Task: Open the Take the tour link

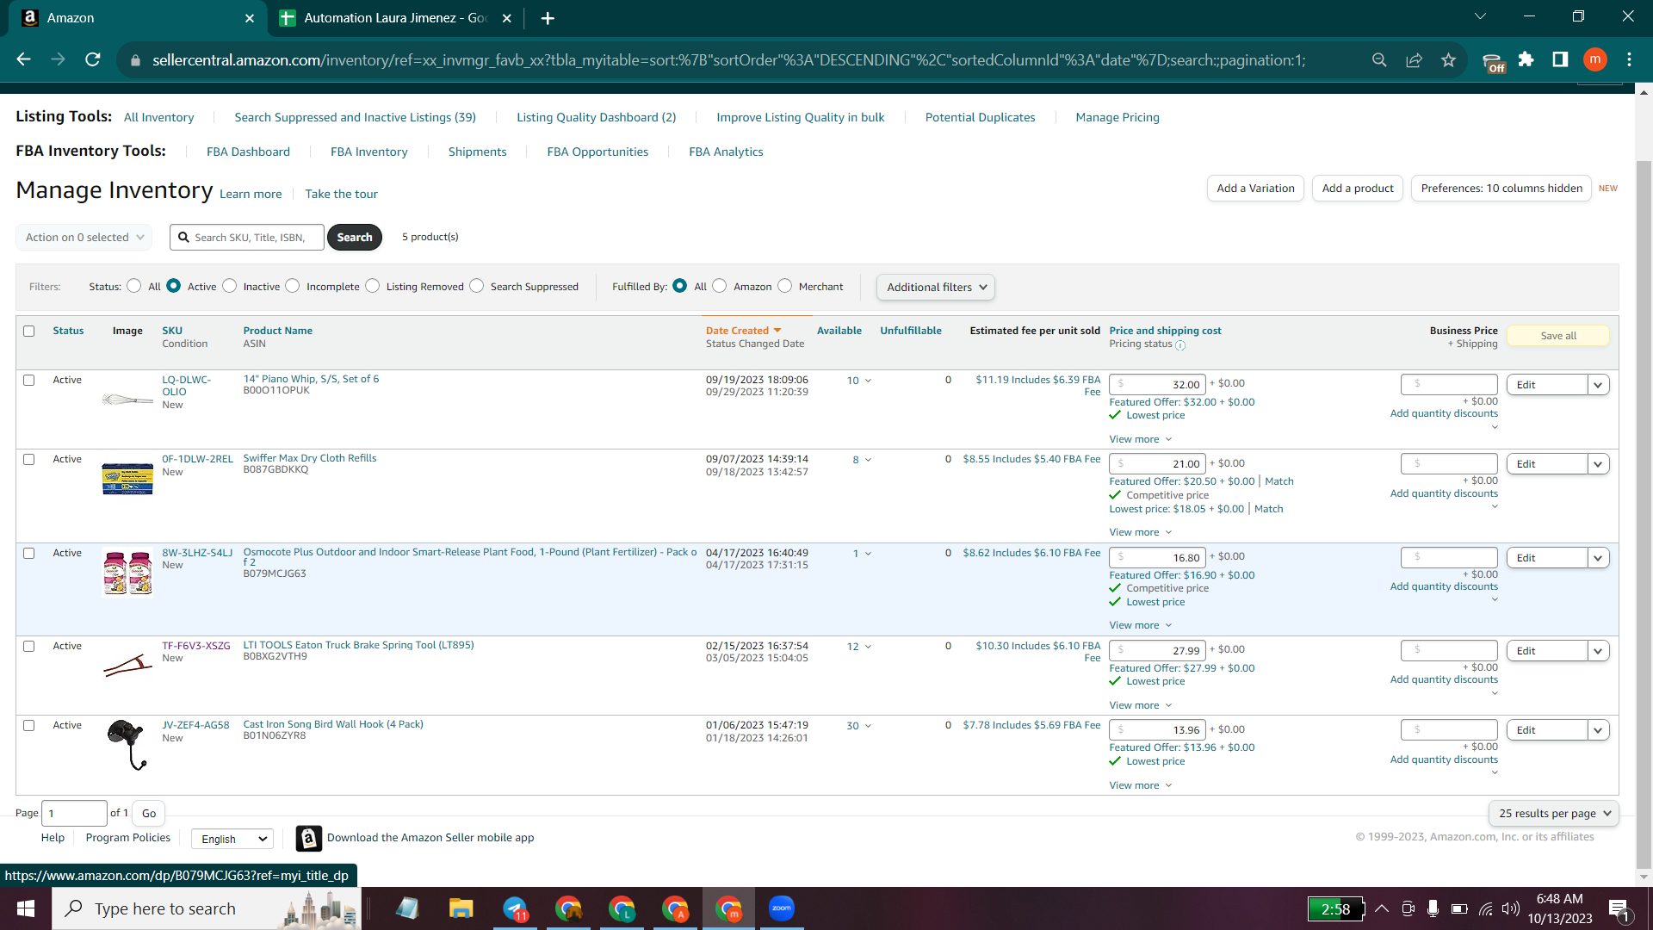Action: coord(341,194)
